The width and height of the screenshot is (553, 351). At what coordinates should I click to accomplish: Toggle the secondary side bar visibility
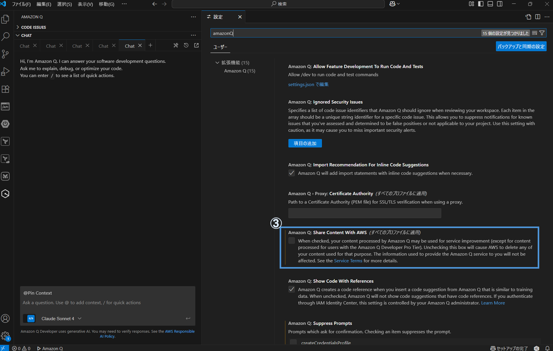coord(500,4)
